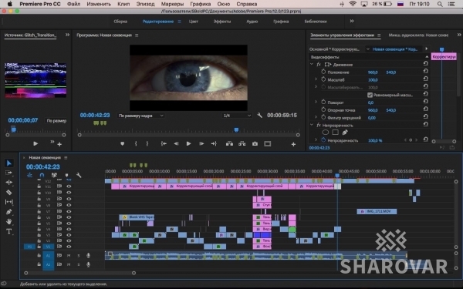This screenshot has width=463, height=289.
Task: Open Микш. аудиоклипа panel tab
Action: click(418, 35)
